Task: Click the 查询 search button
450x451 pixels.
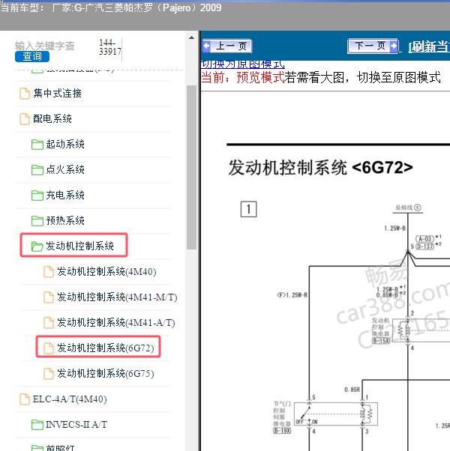Action: tap(32, 56)
